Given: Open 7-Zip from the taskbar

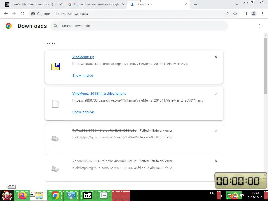Looking at the screenshot, I should [87, 195].
